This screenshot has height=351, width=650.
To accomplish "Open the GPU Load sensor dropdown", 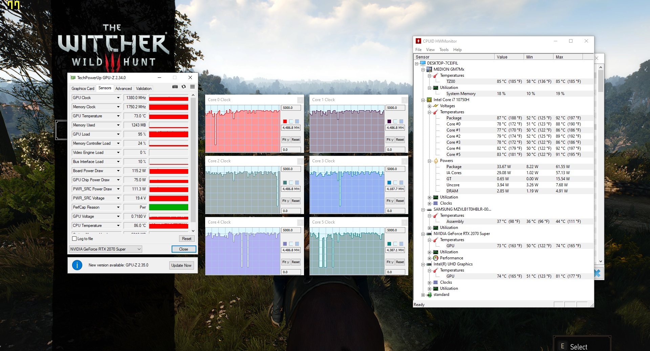I will click(118, 134).
